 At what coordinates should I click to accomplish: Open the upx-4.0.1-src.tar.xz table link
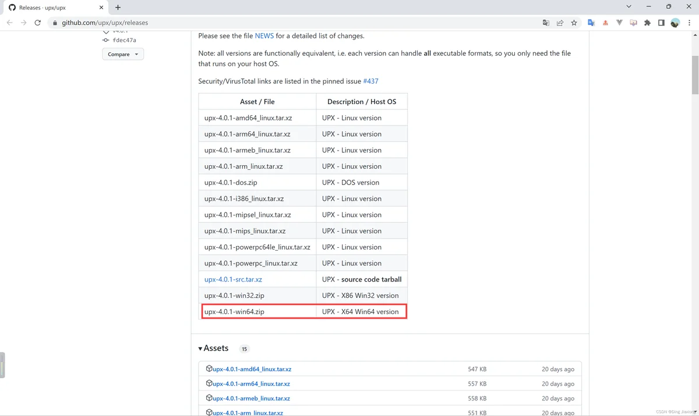[233, 279]
